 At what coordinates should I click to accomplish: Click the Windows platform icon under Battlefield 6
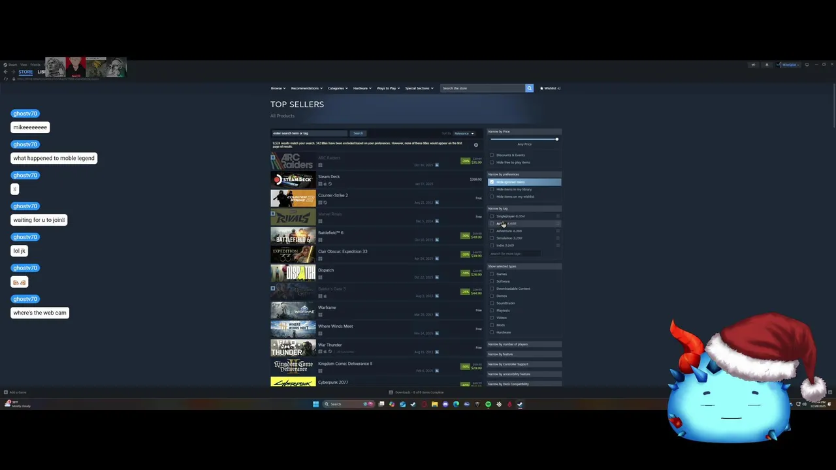(320, 240)
